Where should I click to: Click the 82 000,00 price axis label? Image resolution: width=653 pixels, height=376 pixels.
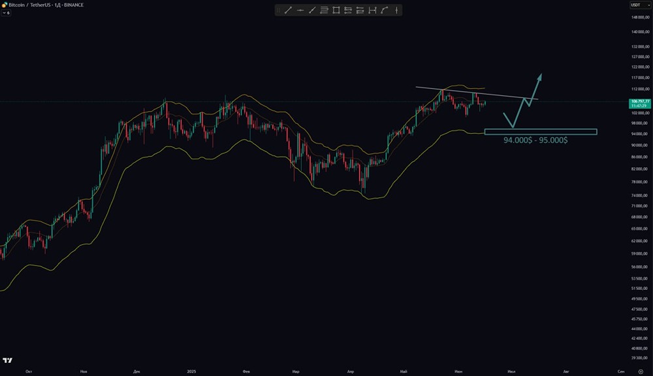point(640,169)
